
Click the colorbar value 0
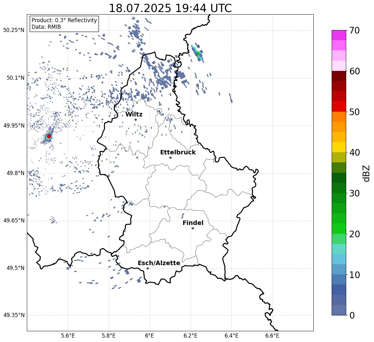coord(352,315)
